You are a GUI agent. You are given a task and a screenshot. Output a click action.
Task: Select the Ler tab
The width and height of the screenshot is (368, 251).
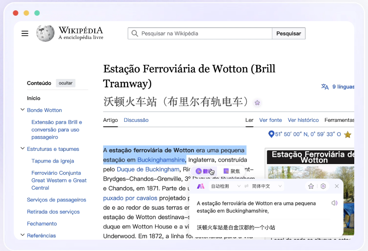click(249, 120)
